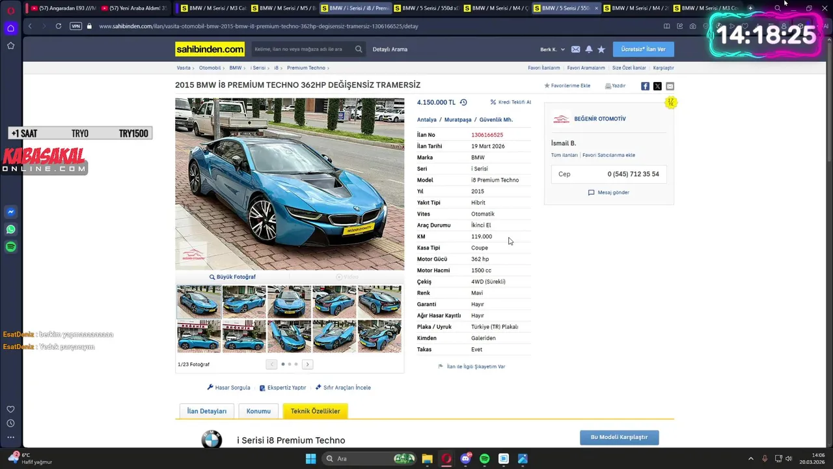Open the notifications bell icon
This screenshot has width=833, height=469.
pyautogui.click(x=589, y=50)
